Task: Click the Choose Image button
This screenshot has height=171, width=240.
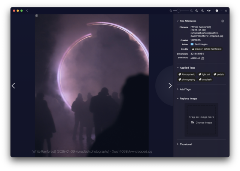Action: click(x=201, y=122)
